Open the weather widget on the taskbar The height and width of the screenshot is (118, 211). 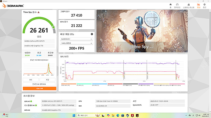click(5, 115)
